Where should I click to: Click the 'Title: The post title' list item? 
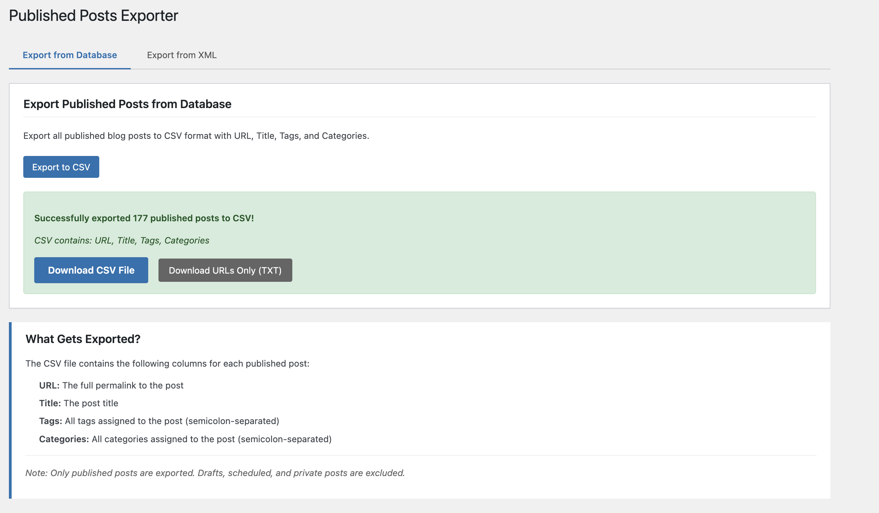79,403
